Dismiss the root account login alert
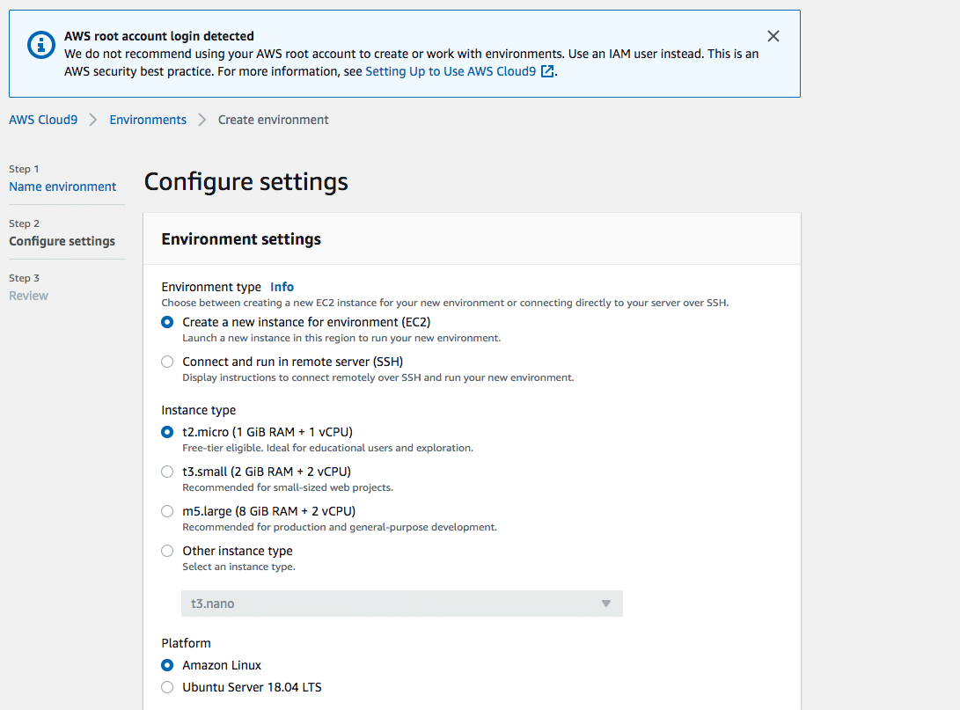 773,36
